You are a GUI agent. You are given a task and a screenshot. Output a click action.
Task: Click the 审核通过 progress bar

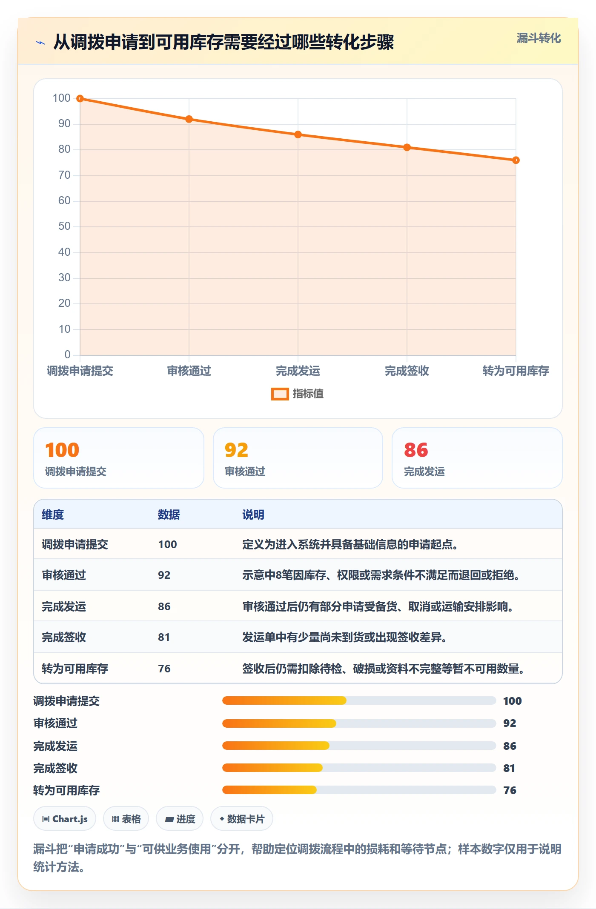click(359, 723)
